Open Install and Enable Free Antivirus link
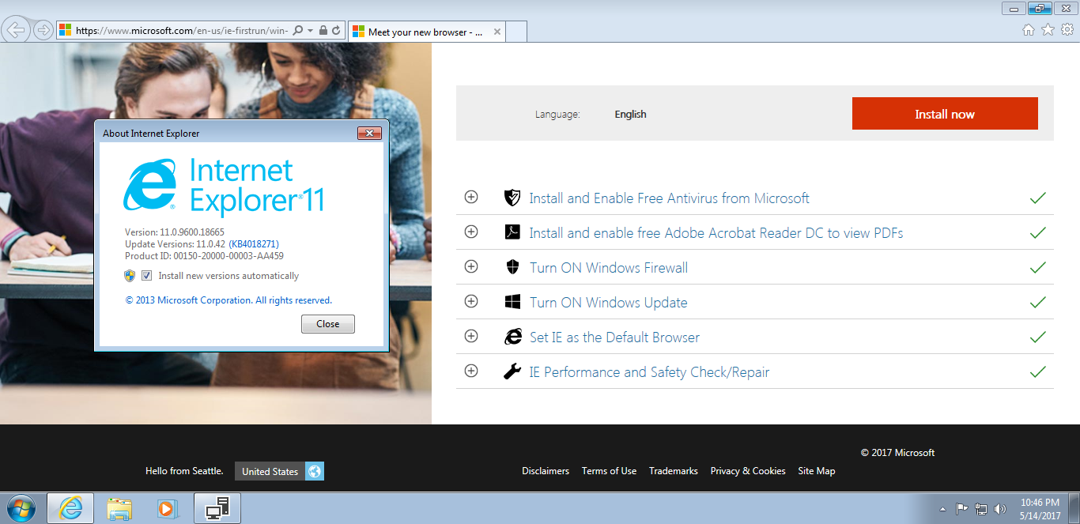Screen dimensions: 1080x524 [670, 198]
